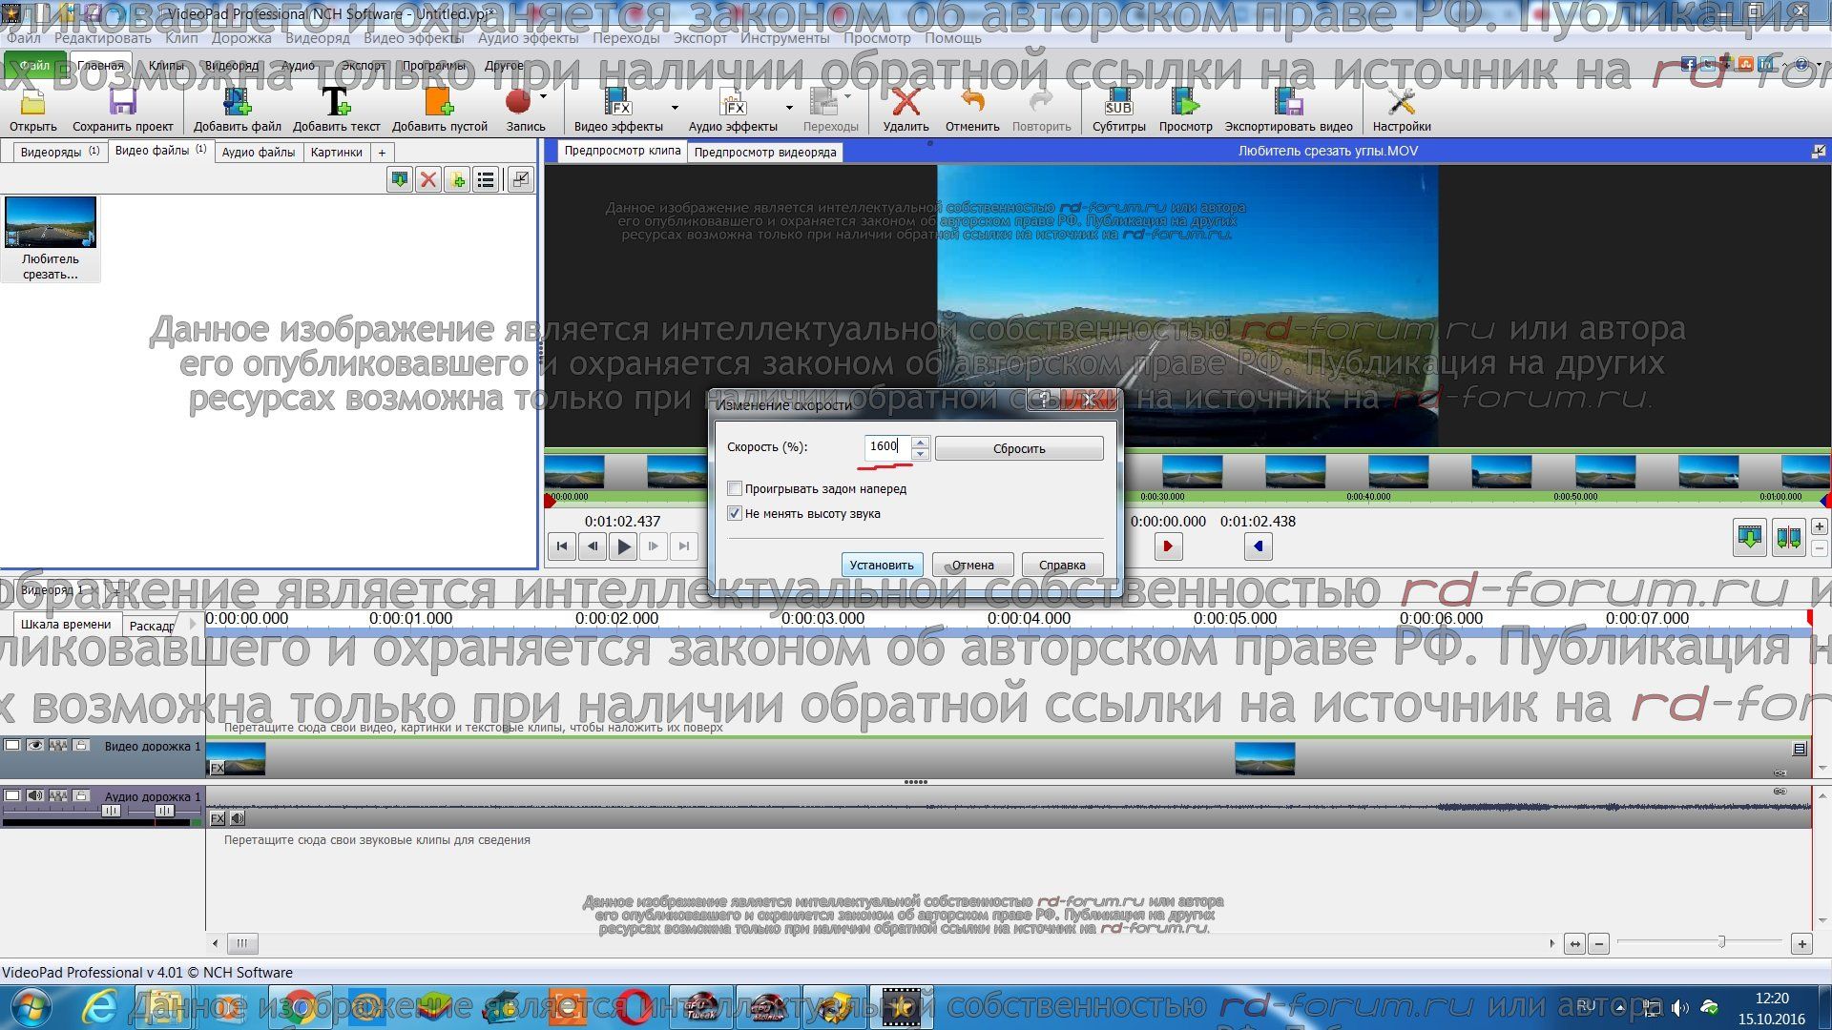Toggle lock on Аудио дорожка 1

81,795
